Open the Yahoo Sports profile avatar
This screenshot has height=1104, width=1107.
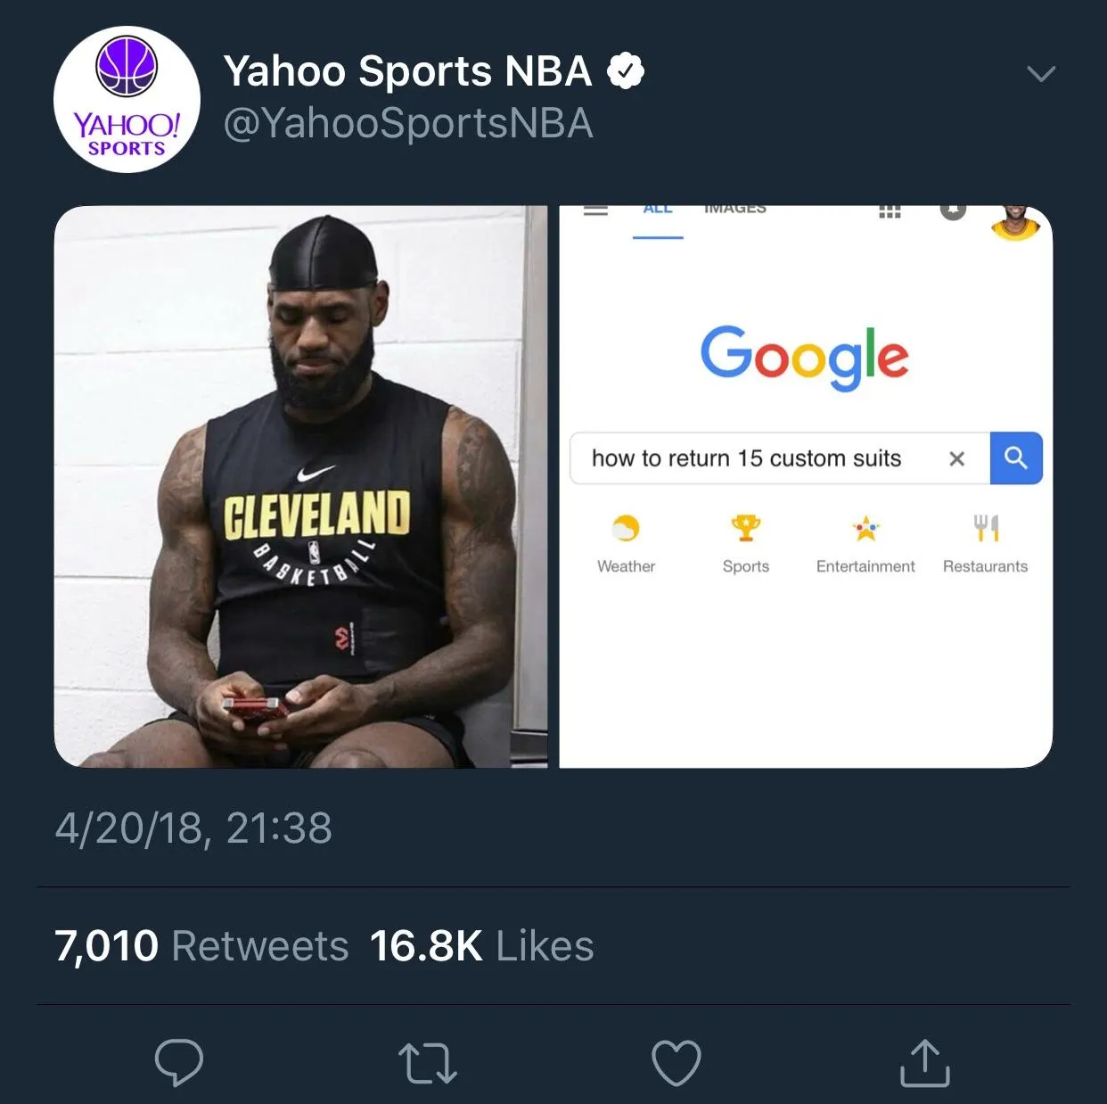(127, 100)
